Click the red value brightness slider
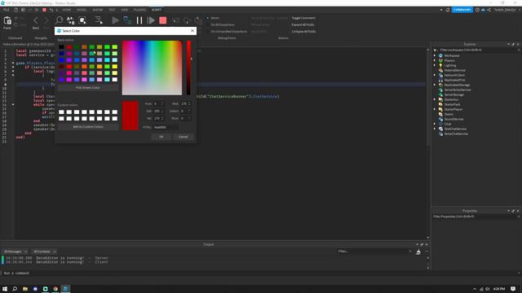This screenshot has width=522, height=293. [x=188, y=68]
